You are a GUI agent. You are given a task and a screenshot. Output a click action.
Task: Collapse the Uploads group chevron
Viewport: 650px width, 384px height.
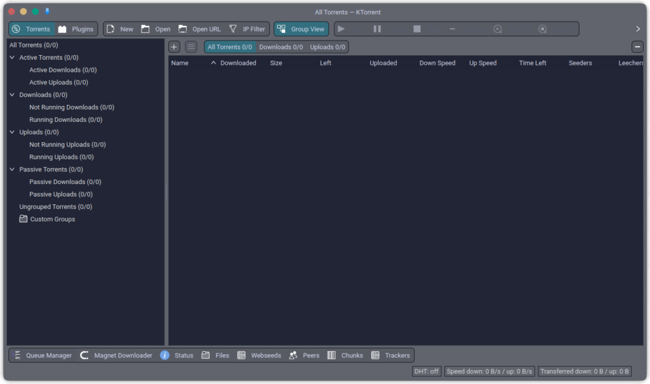(x=12, y=132)
